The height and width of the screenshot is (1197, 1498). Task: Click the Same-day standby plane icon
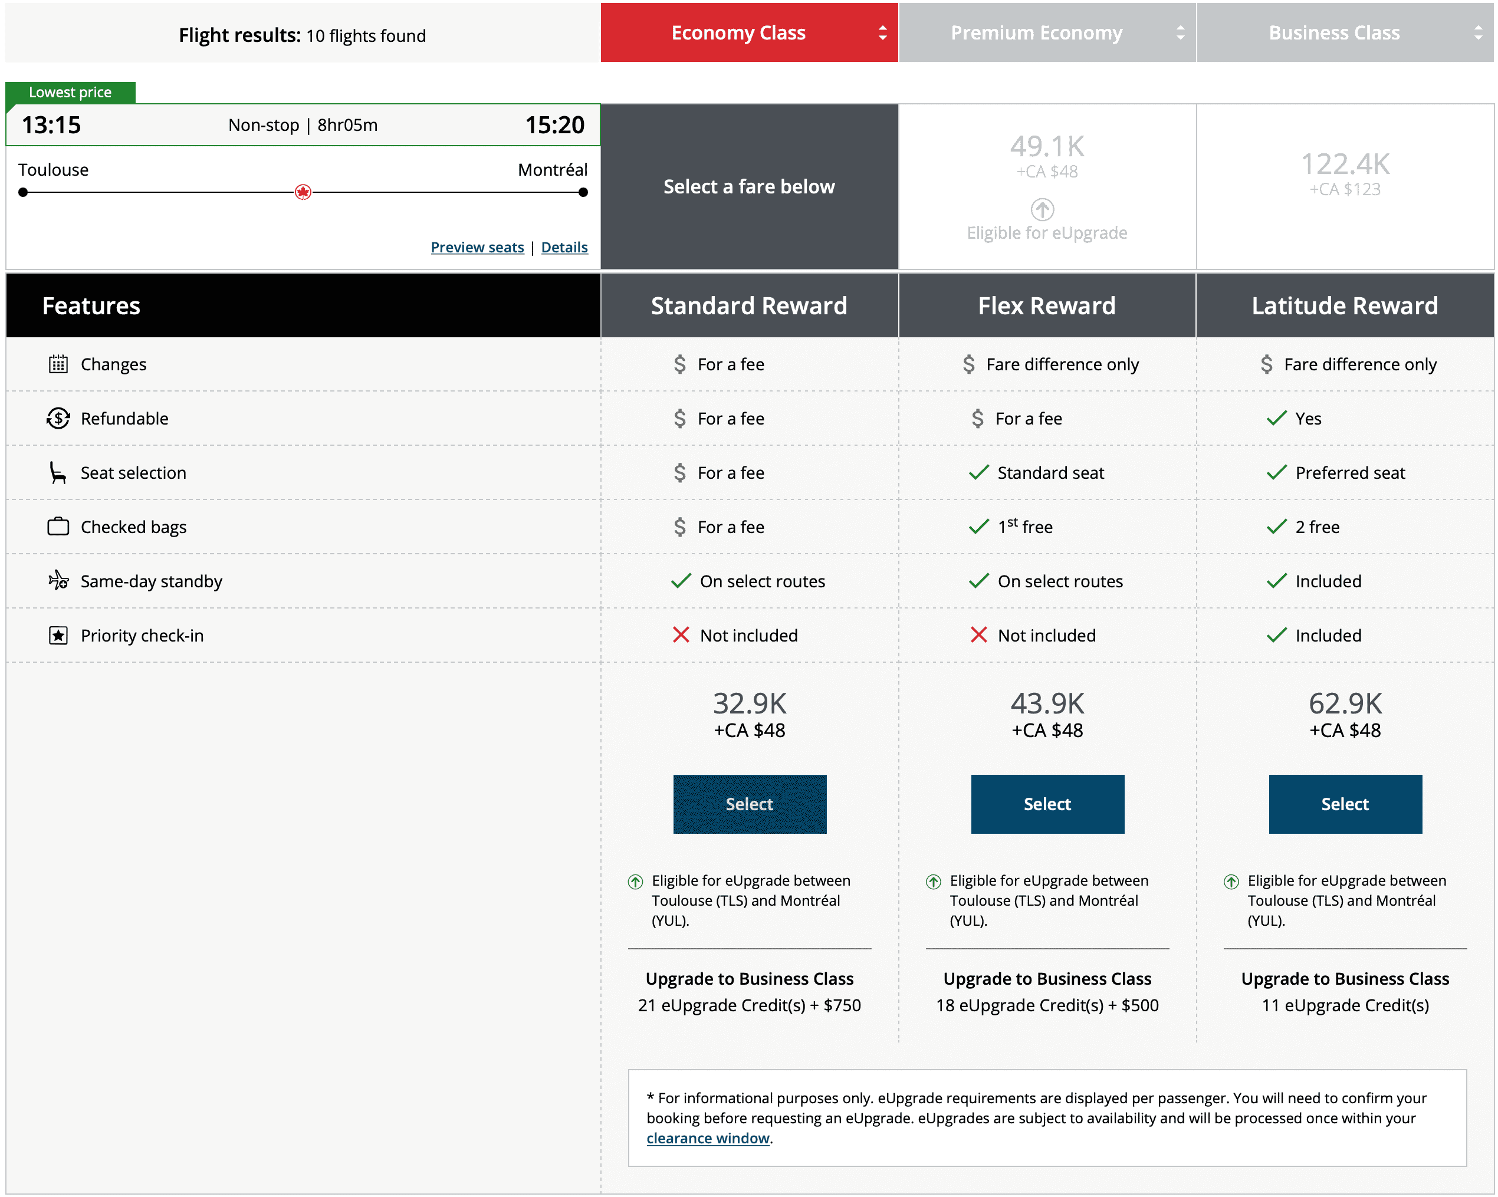(x=58, y=580)
